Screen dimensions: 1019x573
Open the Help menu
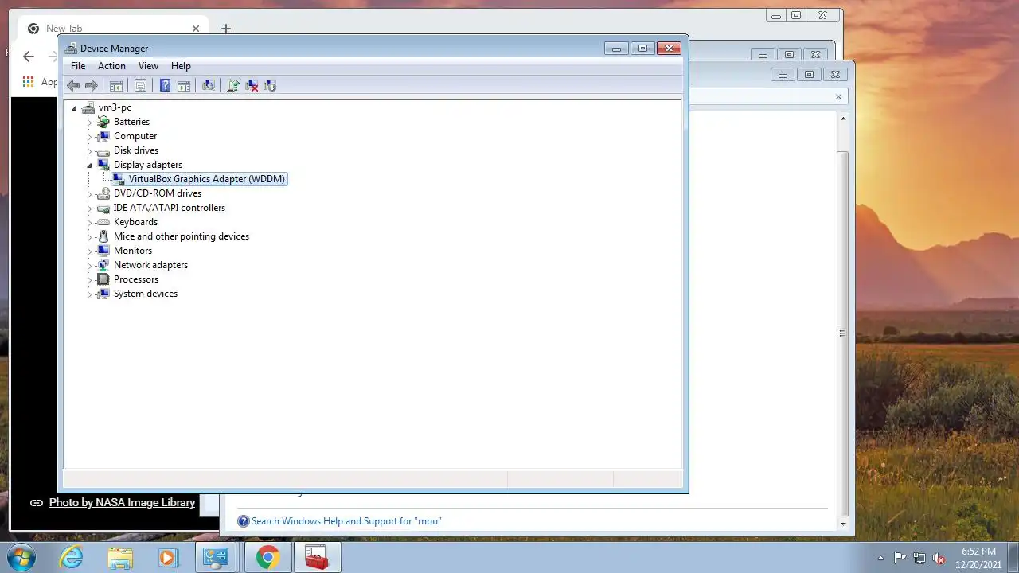pos(181,66)
